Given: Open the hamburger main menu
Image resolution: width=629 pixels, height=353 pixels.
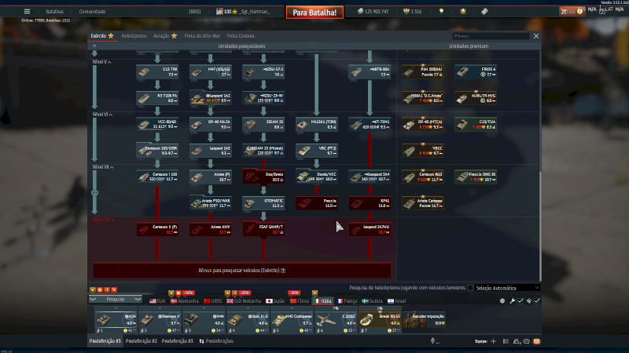Looking at the screenshot, I should pos(27,12).
